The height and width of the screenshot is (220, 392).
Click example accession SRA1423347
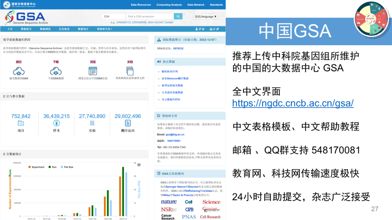(x=155, y=22)
